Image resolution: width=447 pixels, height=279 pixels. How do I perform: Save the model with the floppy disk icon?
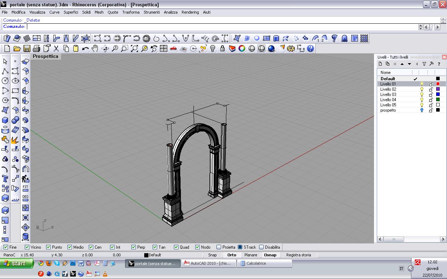pos(27,48)
